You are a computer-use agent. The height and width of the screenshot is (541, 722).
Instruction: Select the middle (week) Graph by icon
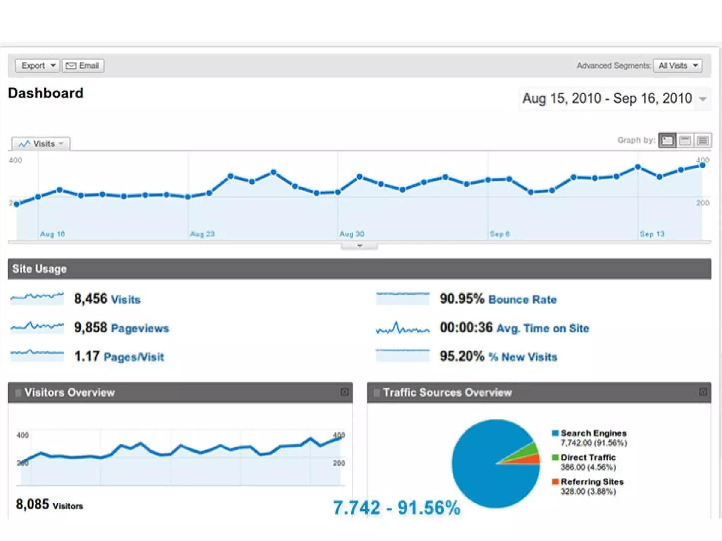point(685,140)
